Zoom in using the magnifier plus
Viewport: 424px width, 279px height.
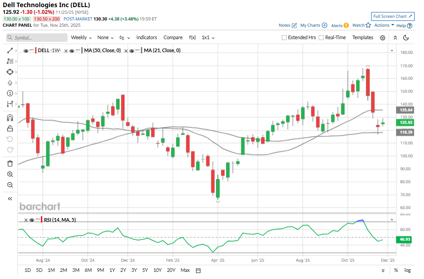[10, 174]
